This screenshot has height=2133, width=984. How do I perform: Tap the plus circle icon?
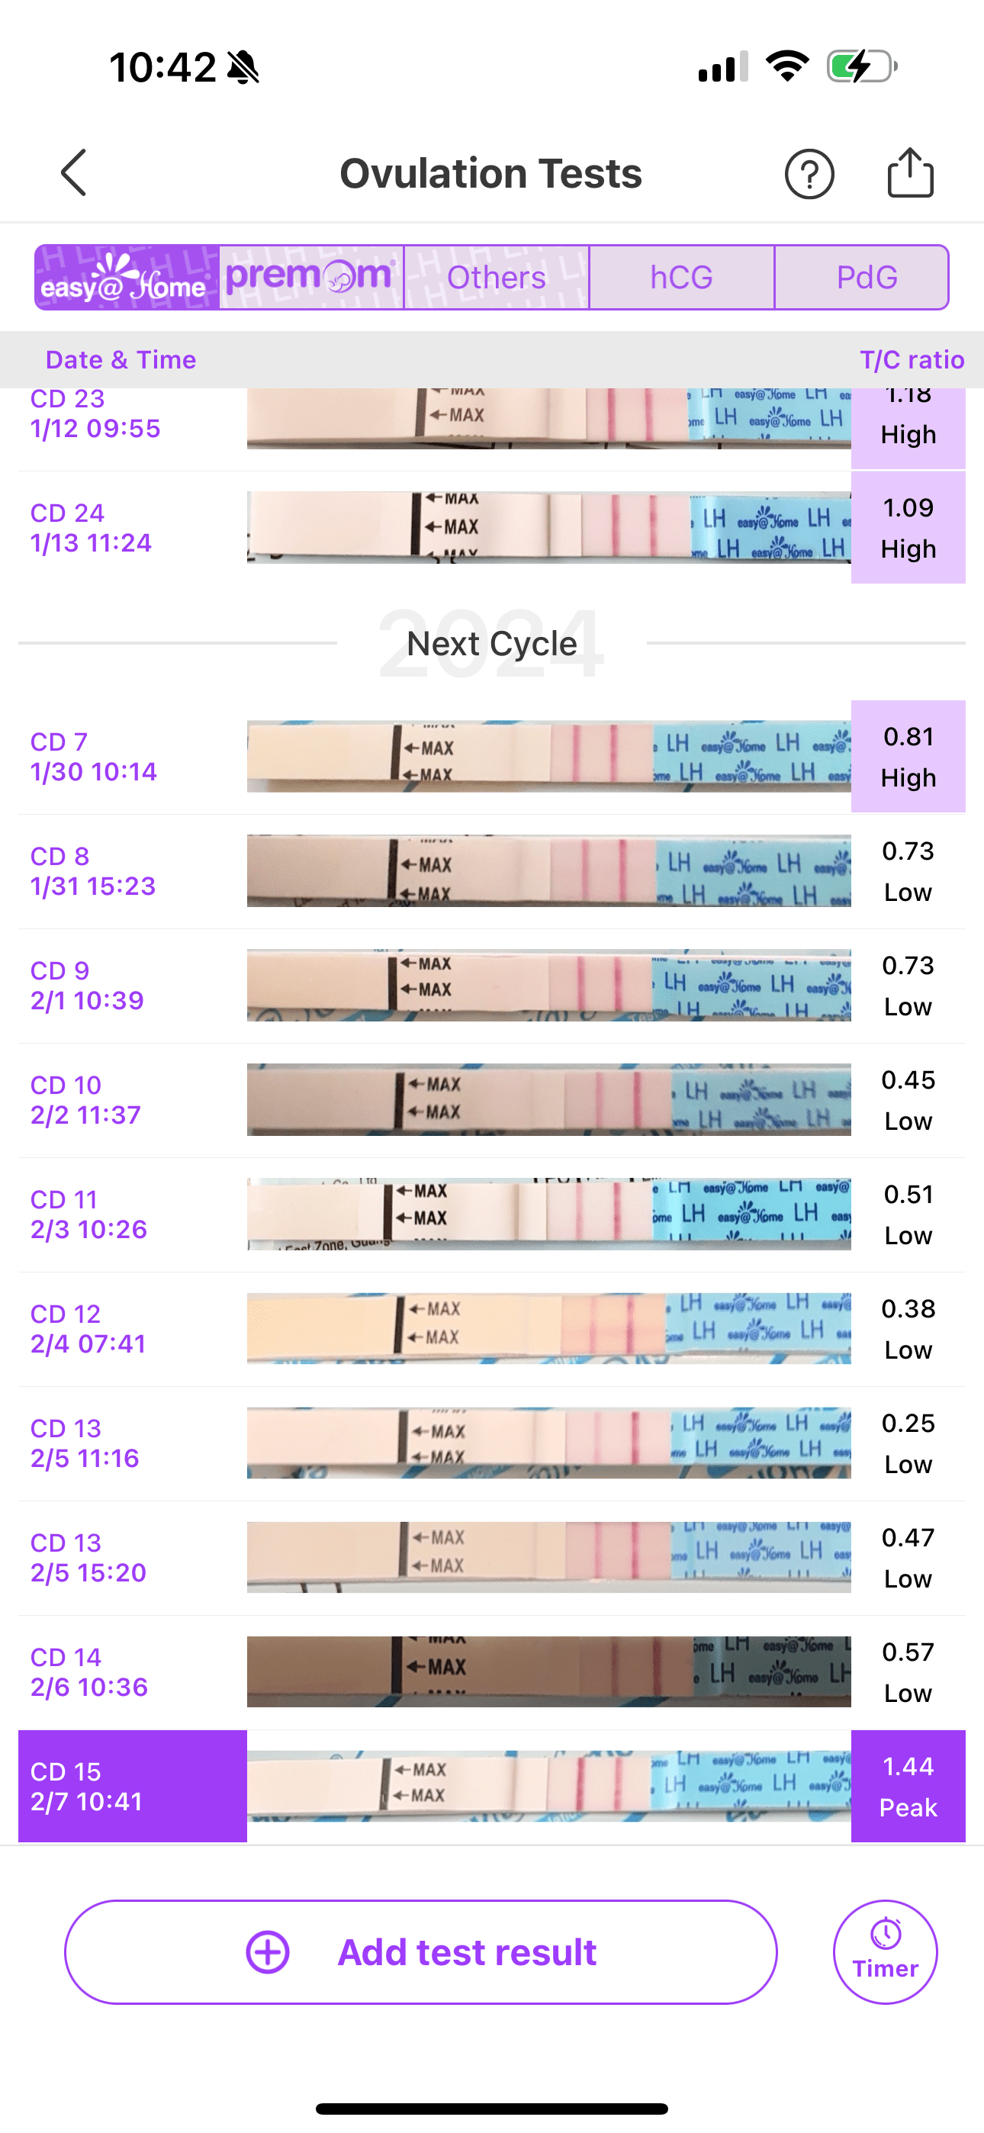(x=268, y=1951)
